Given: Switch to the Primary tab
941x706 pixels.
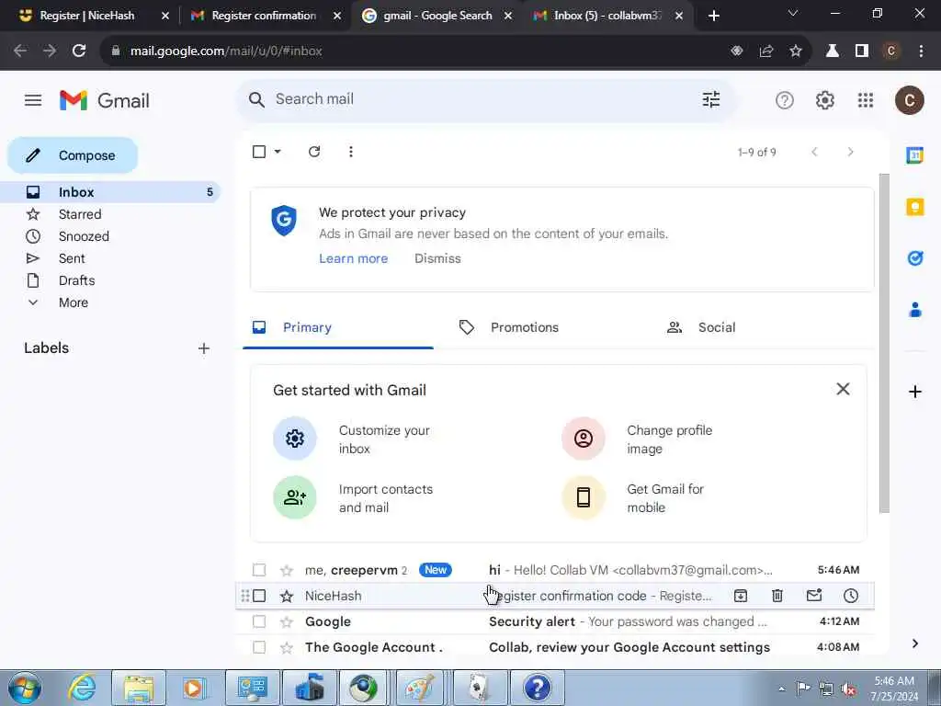Looking at the screenshot, I should point(338,327).
